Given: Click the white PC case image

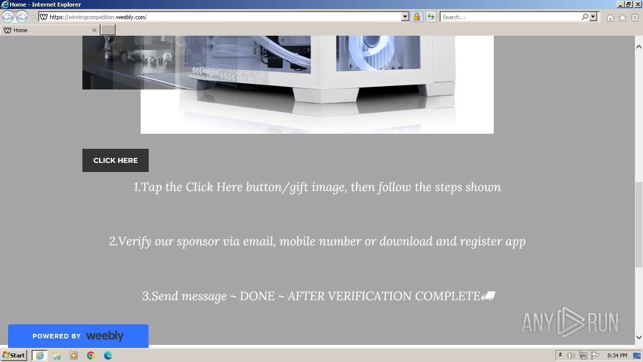Looking at the screenshot, I should pyautogui.click(x=317, y=84).
